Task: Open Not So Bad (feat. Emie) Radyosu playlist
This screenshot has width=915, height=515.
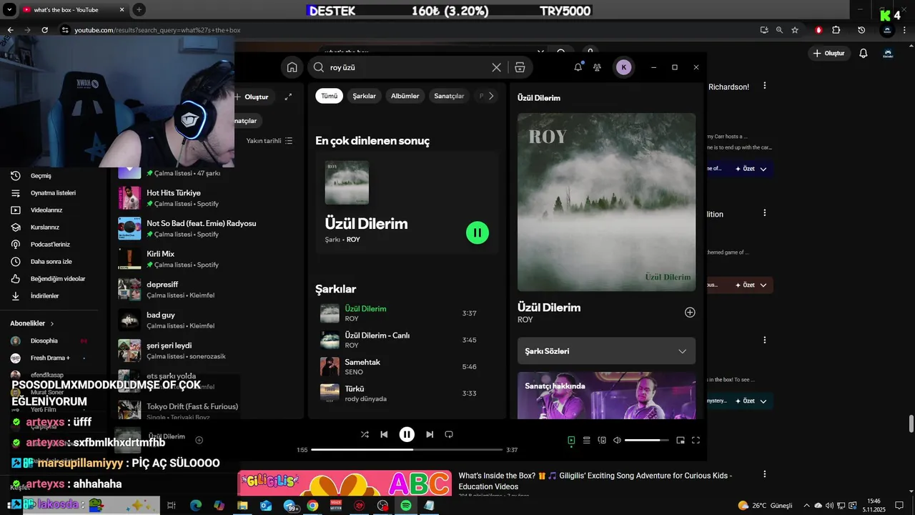Action: tap(207, 228)
